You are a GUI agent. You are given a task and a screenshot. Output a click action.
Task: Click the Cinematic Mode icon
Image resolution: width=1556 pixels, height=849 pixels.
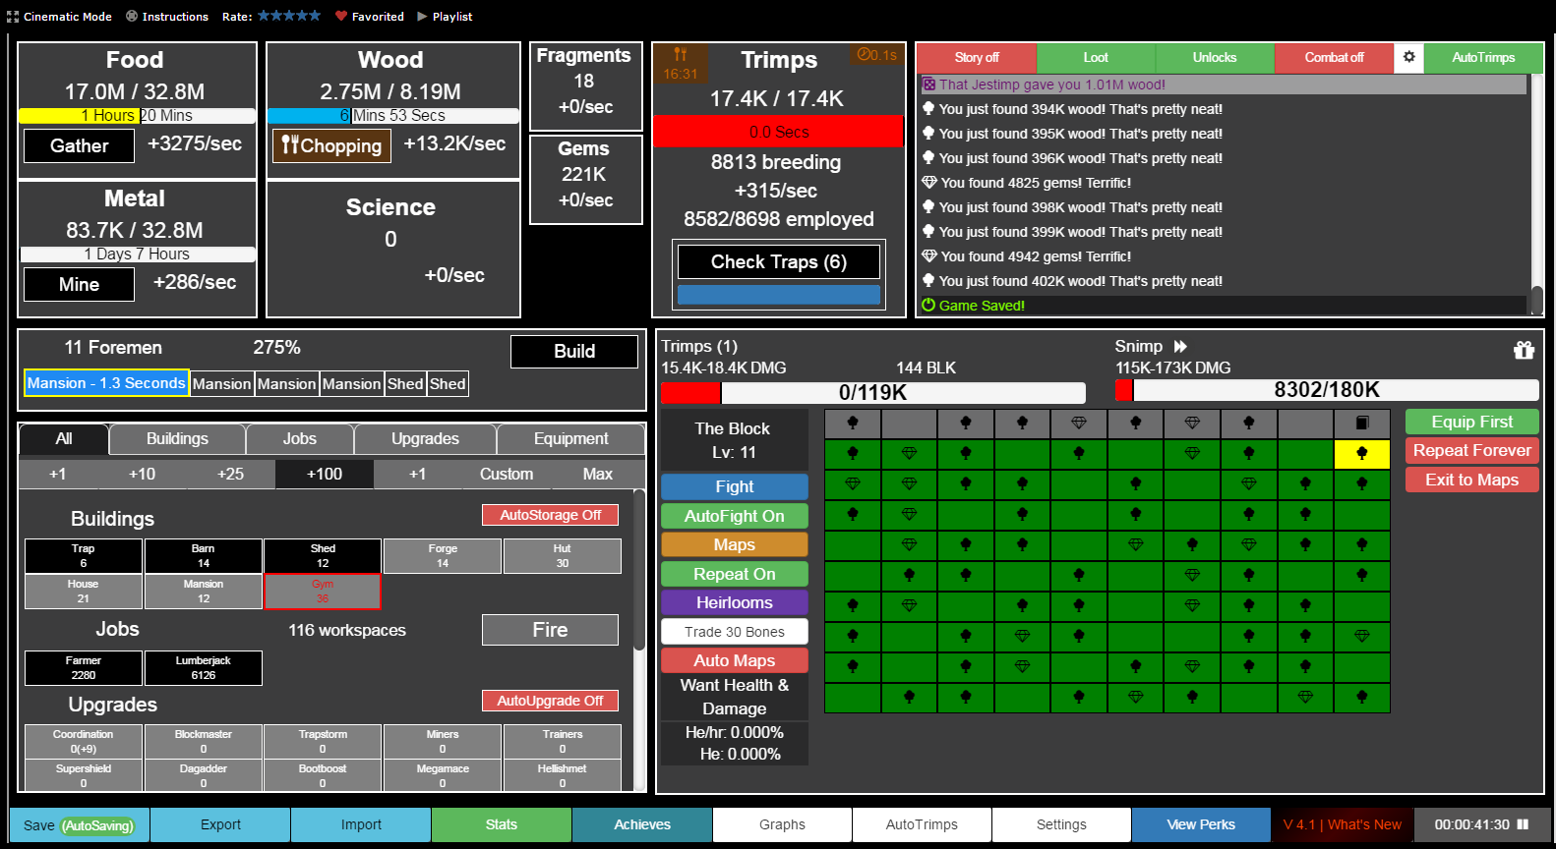coord(13,17)
